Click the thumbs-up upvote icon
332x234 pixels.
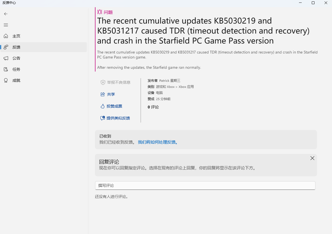pyautogui.click(x=103, y=106)
